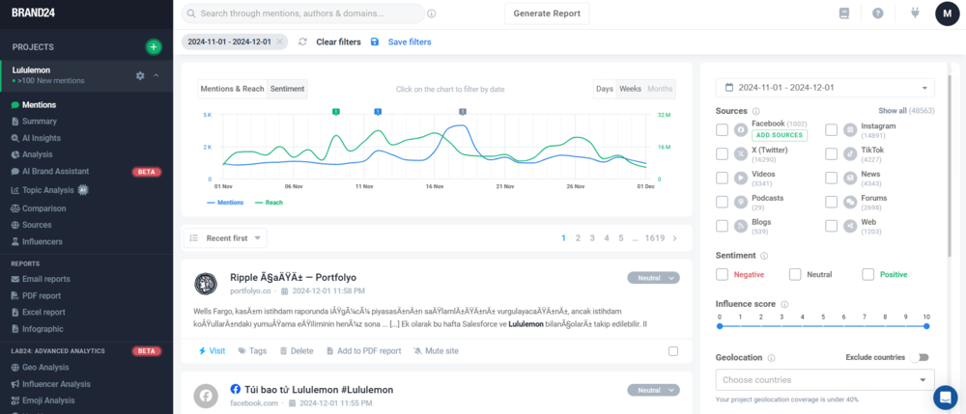Open PDF report in sidebar
The image size is (966, 414).
[x=42, y=295]
